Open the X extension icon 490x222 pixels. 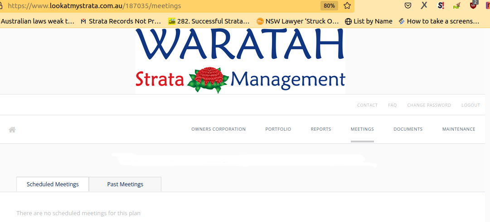424,5
